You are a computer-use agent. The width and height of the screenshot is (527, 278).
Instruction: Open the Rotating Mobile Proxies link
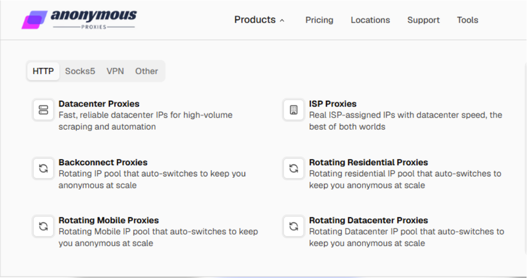pos(108,220)
